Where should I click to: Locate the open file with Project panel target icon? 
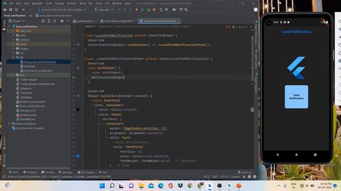[43, 21]
